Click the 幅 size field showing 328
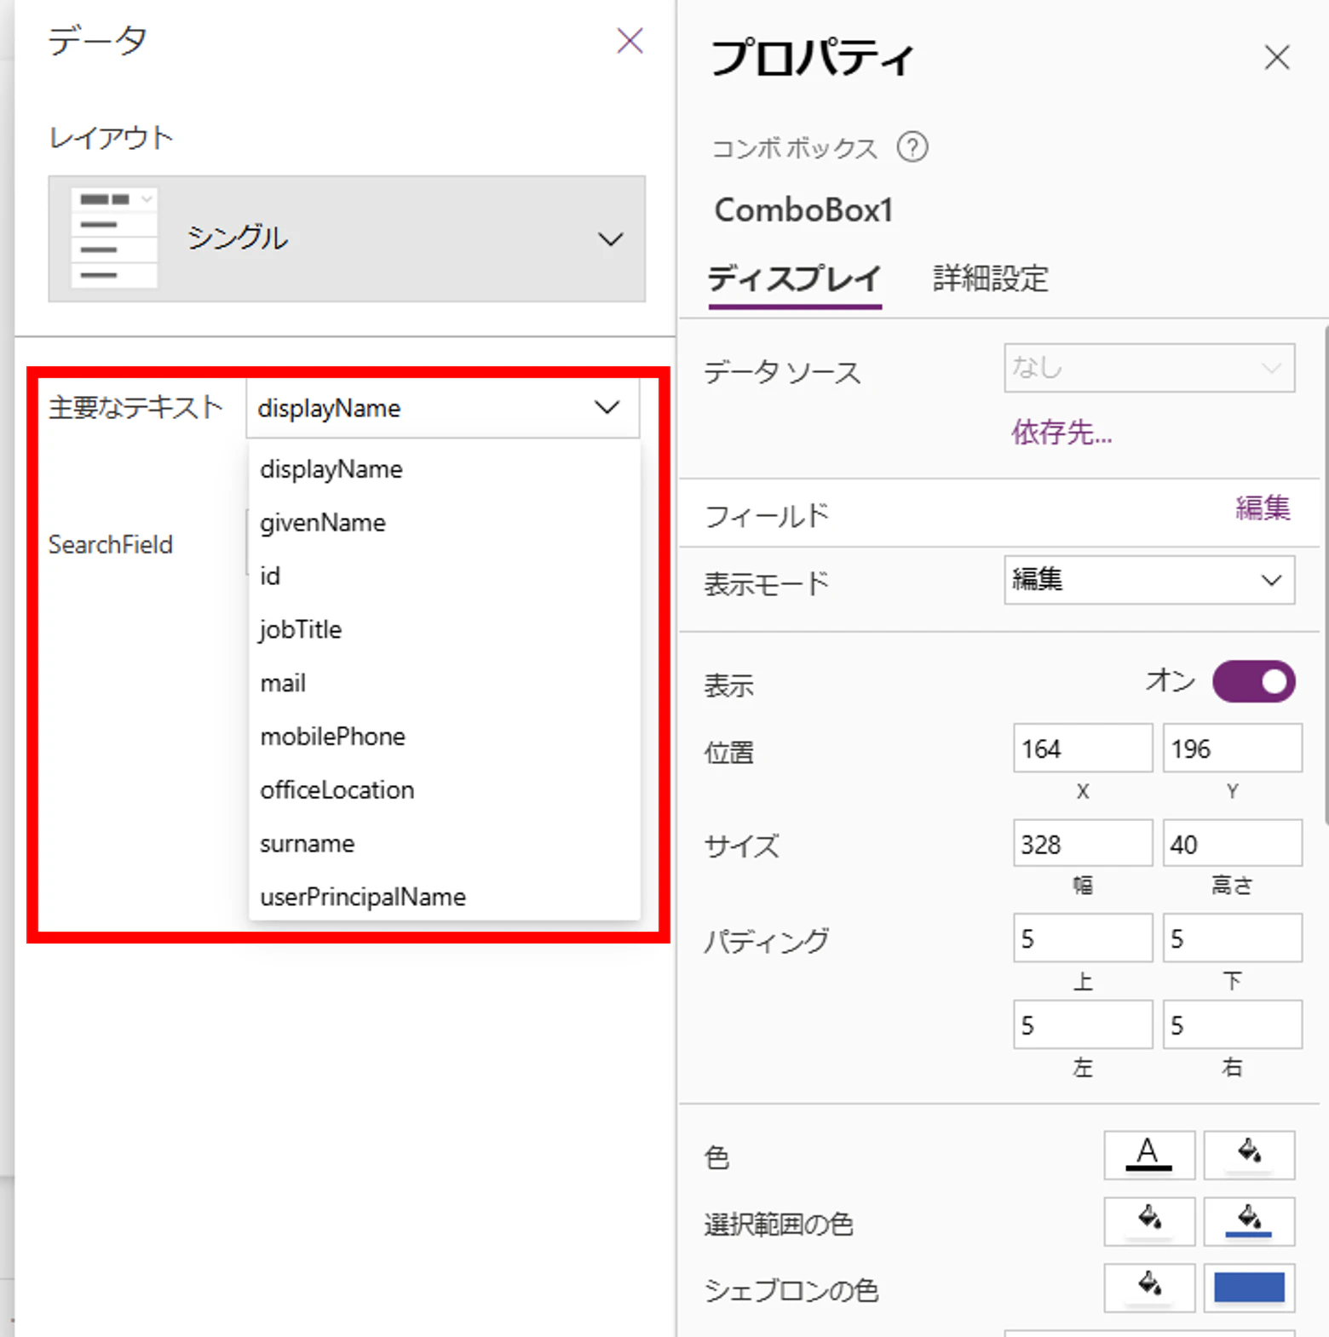The image size is (1329, 1337). [x=1083, y=844]
